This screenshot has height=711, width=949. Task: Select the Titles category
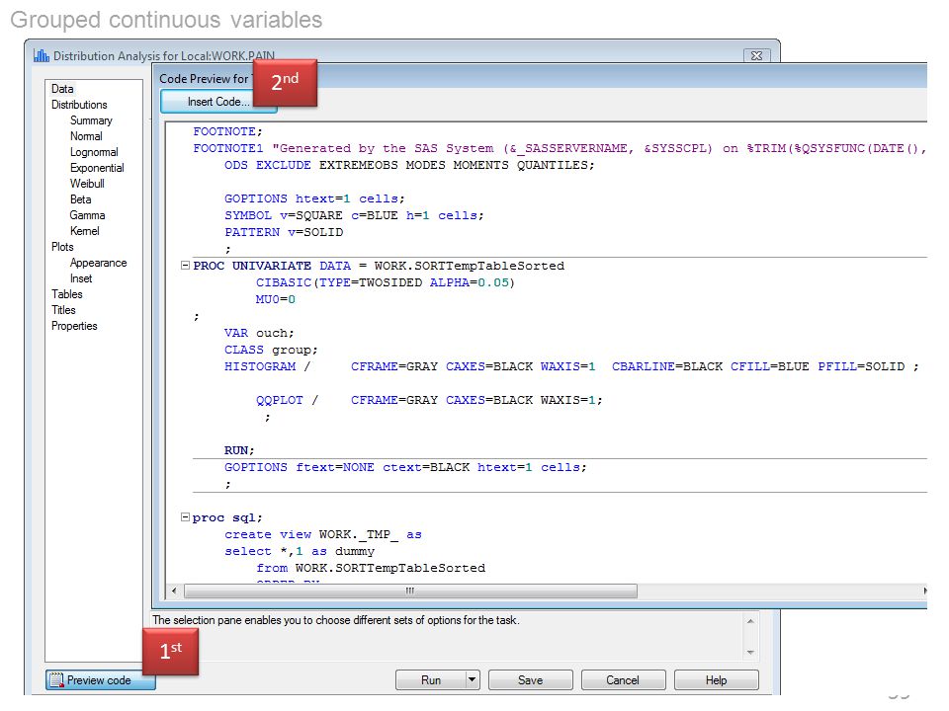pyautogui.click(x=63, y=309)
